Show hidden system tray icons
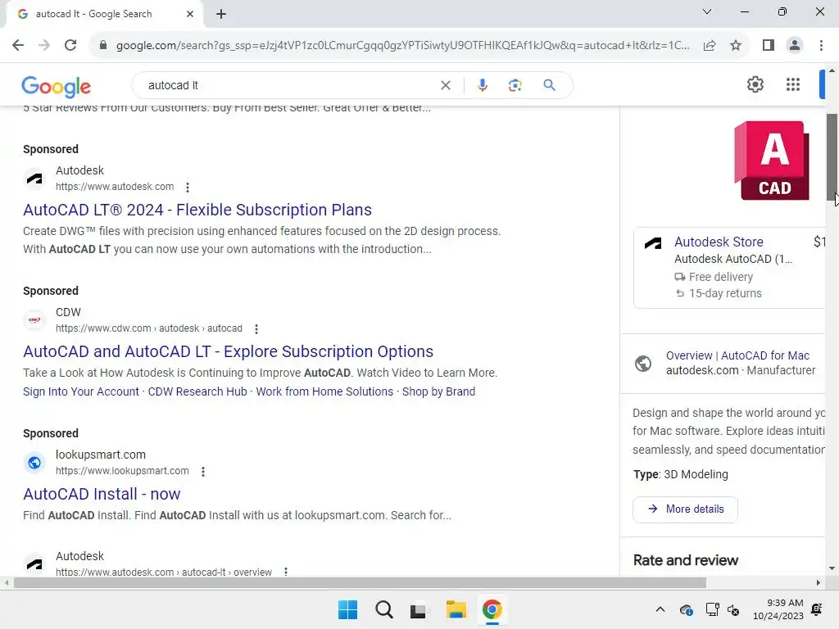 pos(660,609)
